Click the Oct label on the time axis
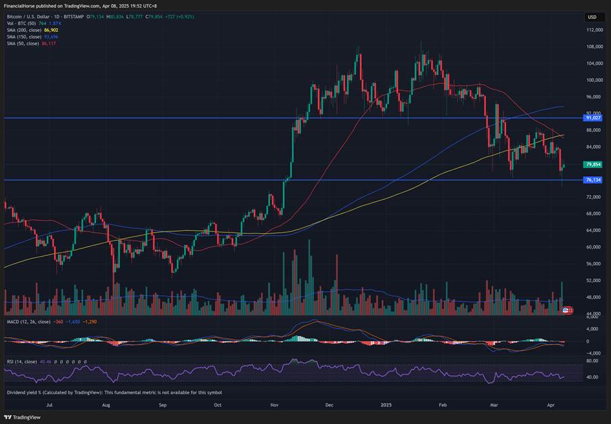The height and width of the screenshot is (424, 611). coord(217,405)
